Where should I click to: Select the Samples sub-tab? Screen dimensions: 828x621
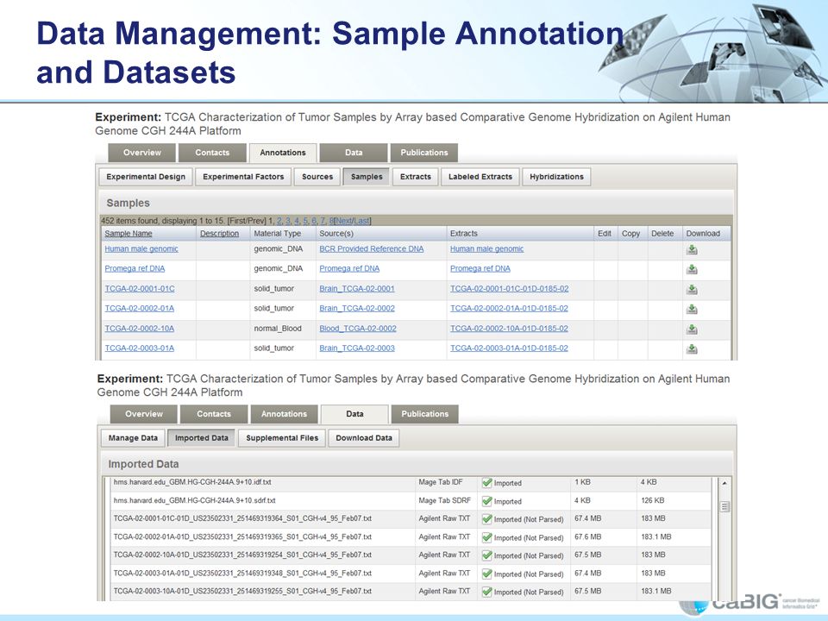click(367, 177)
